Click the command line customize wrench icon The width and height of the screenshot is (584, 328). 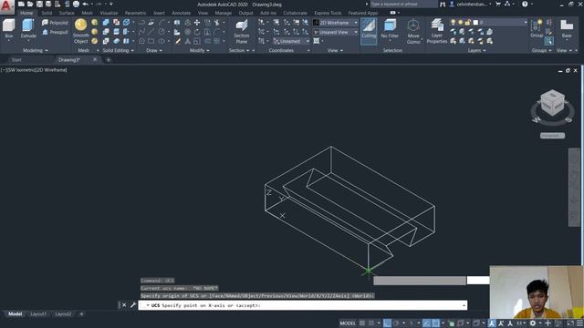pos(133,305)
